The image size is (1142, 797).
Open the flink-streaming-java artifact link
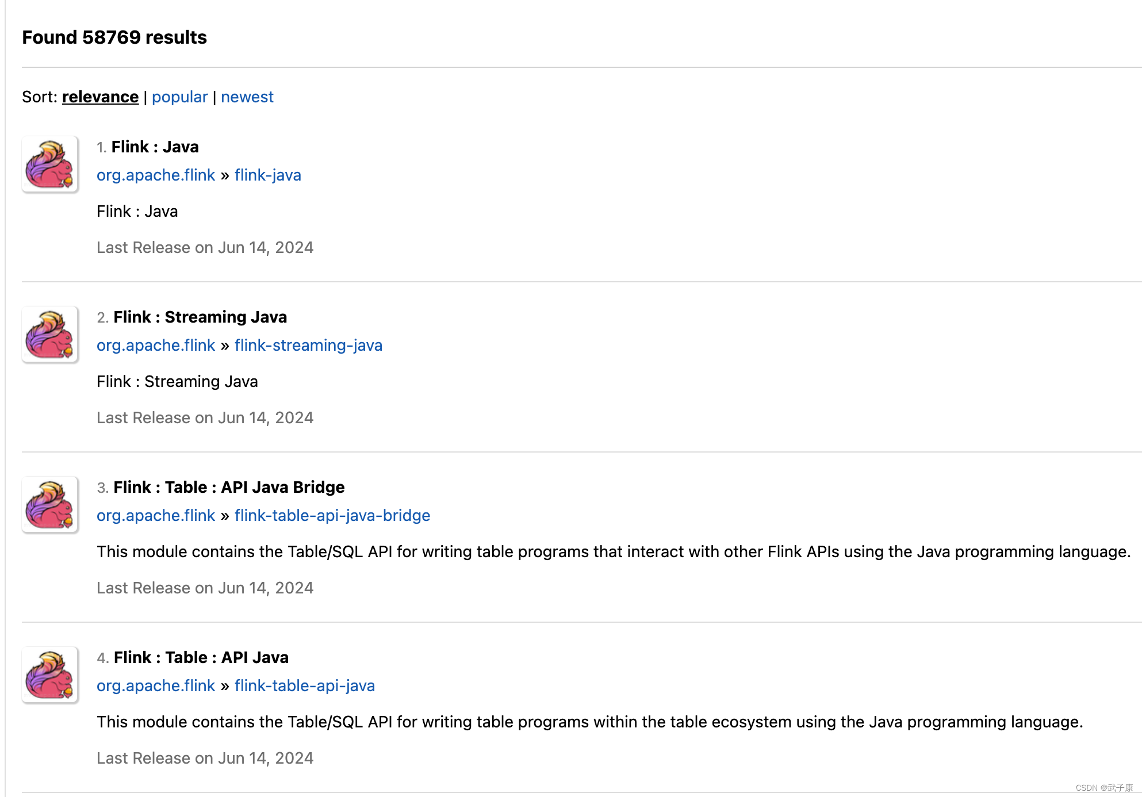pos(308,345)
